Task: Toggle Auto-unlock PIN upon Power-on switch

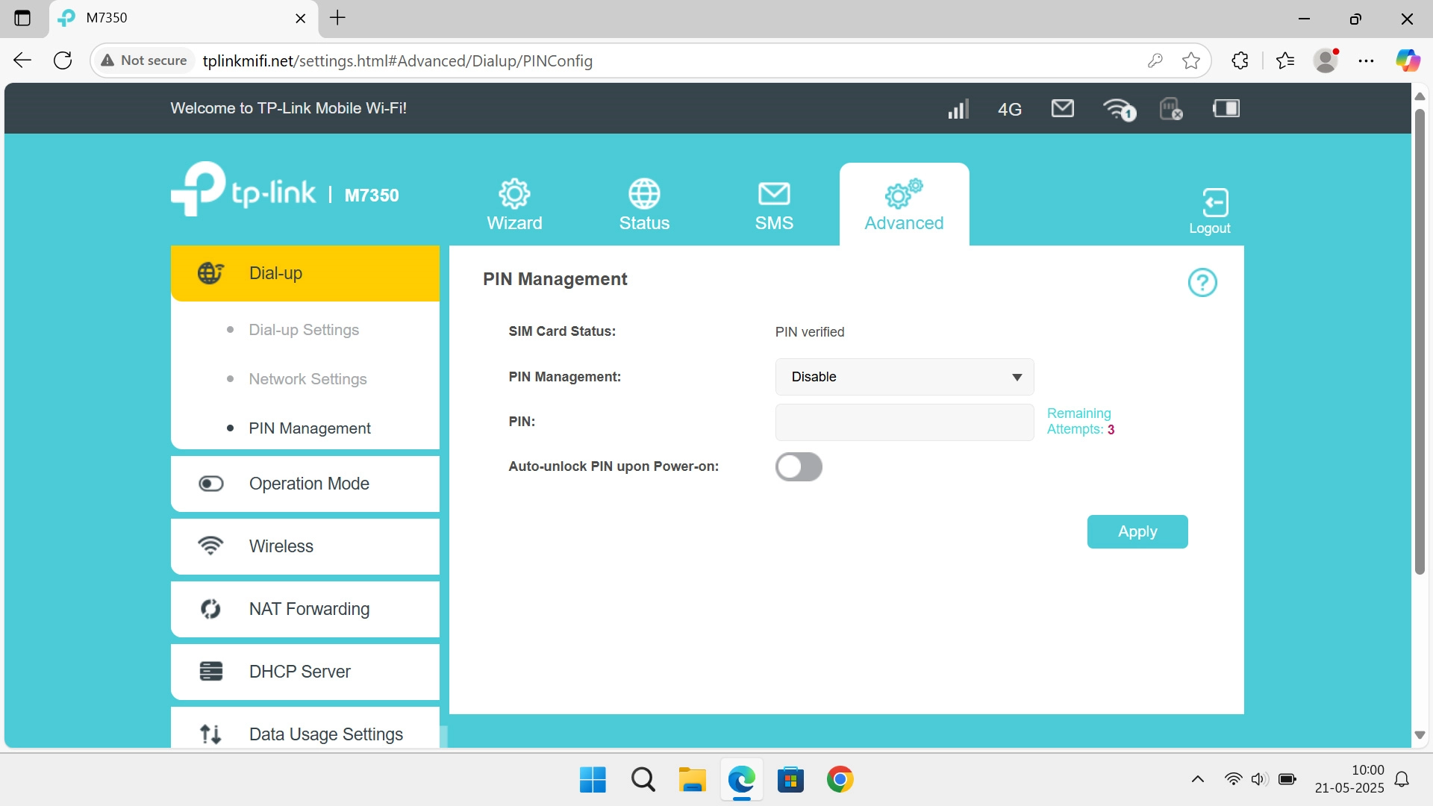Action: click(799, 467)
